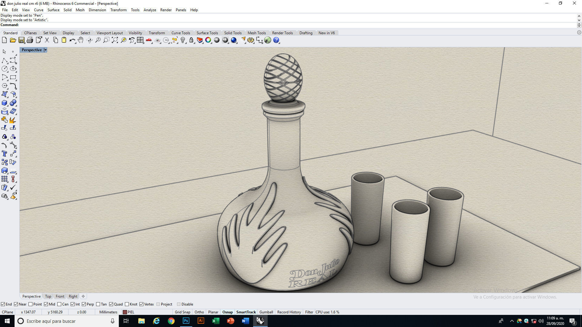
Task: Toggle Ortho mode in status bar
Action: pos(199,312)
